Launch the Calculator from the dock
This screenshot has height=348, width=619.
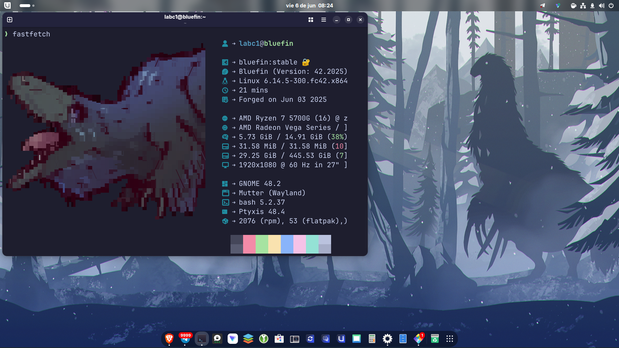[372, 339]
